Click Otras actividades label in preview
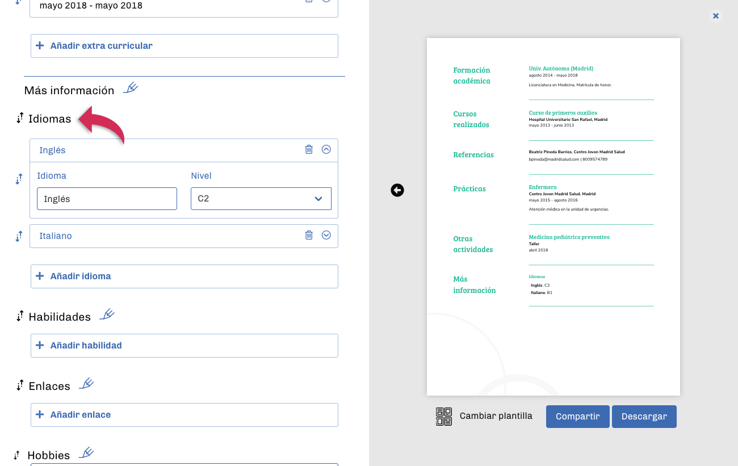 pos(473,244)
